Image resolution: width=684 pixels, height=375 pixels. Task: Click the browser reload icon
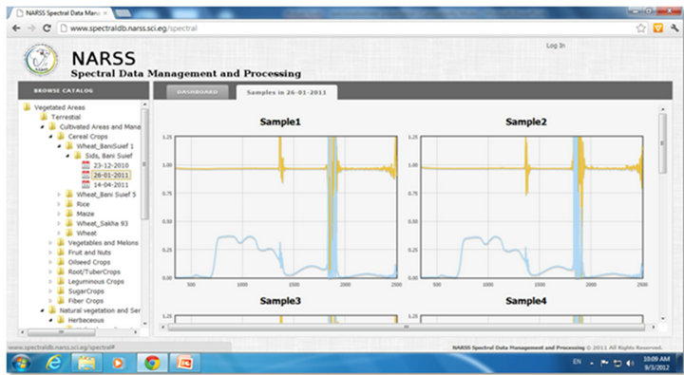pos(47,28)
